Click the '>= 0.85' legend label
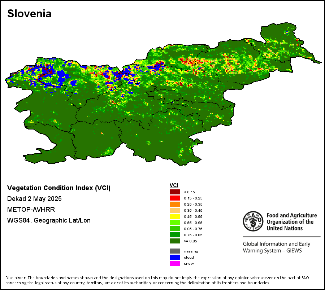Image resolution: width=325 pixels, height=290 pixels. [x=190, y=241]
